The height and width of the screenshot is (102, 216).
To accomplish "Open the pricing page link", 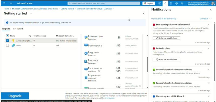I will (110, 98).
